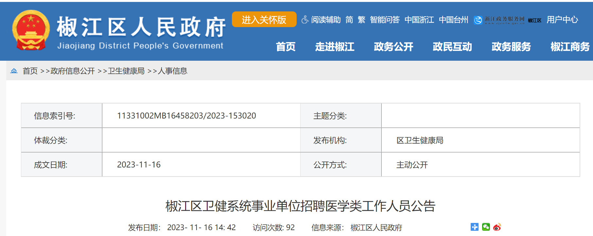Click the accessibility reading-assist icon
The width and height of the screenshot is (593, 236).
[305, 20]
